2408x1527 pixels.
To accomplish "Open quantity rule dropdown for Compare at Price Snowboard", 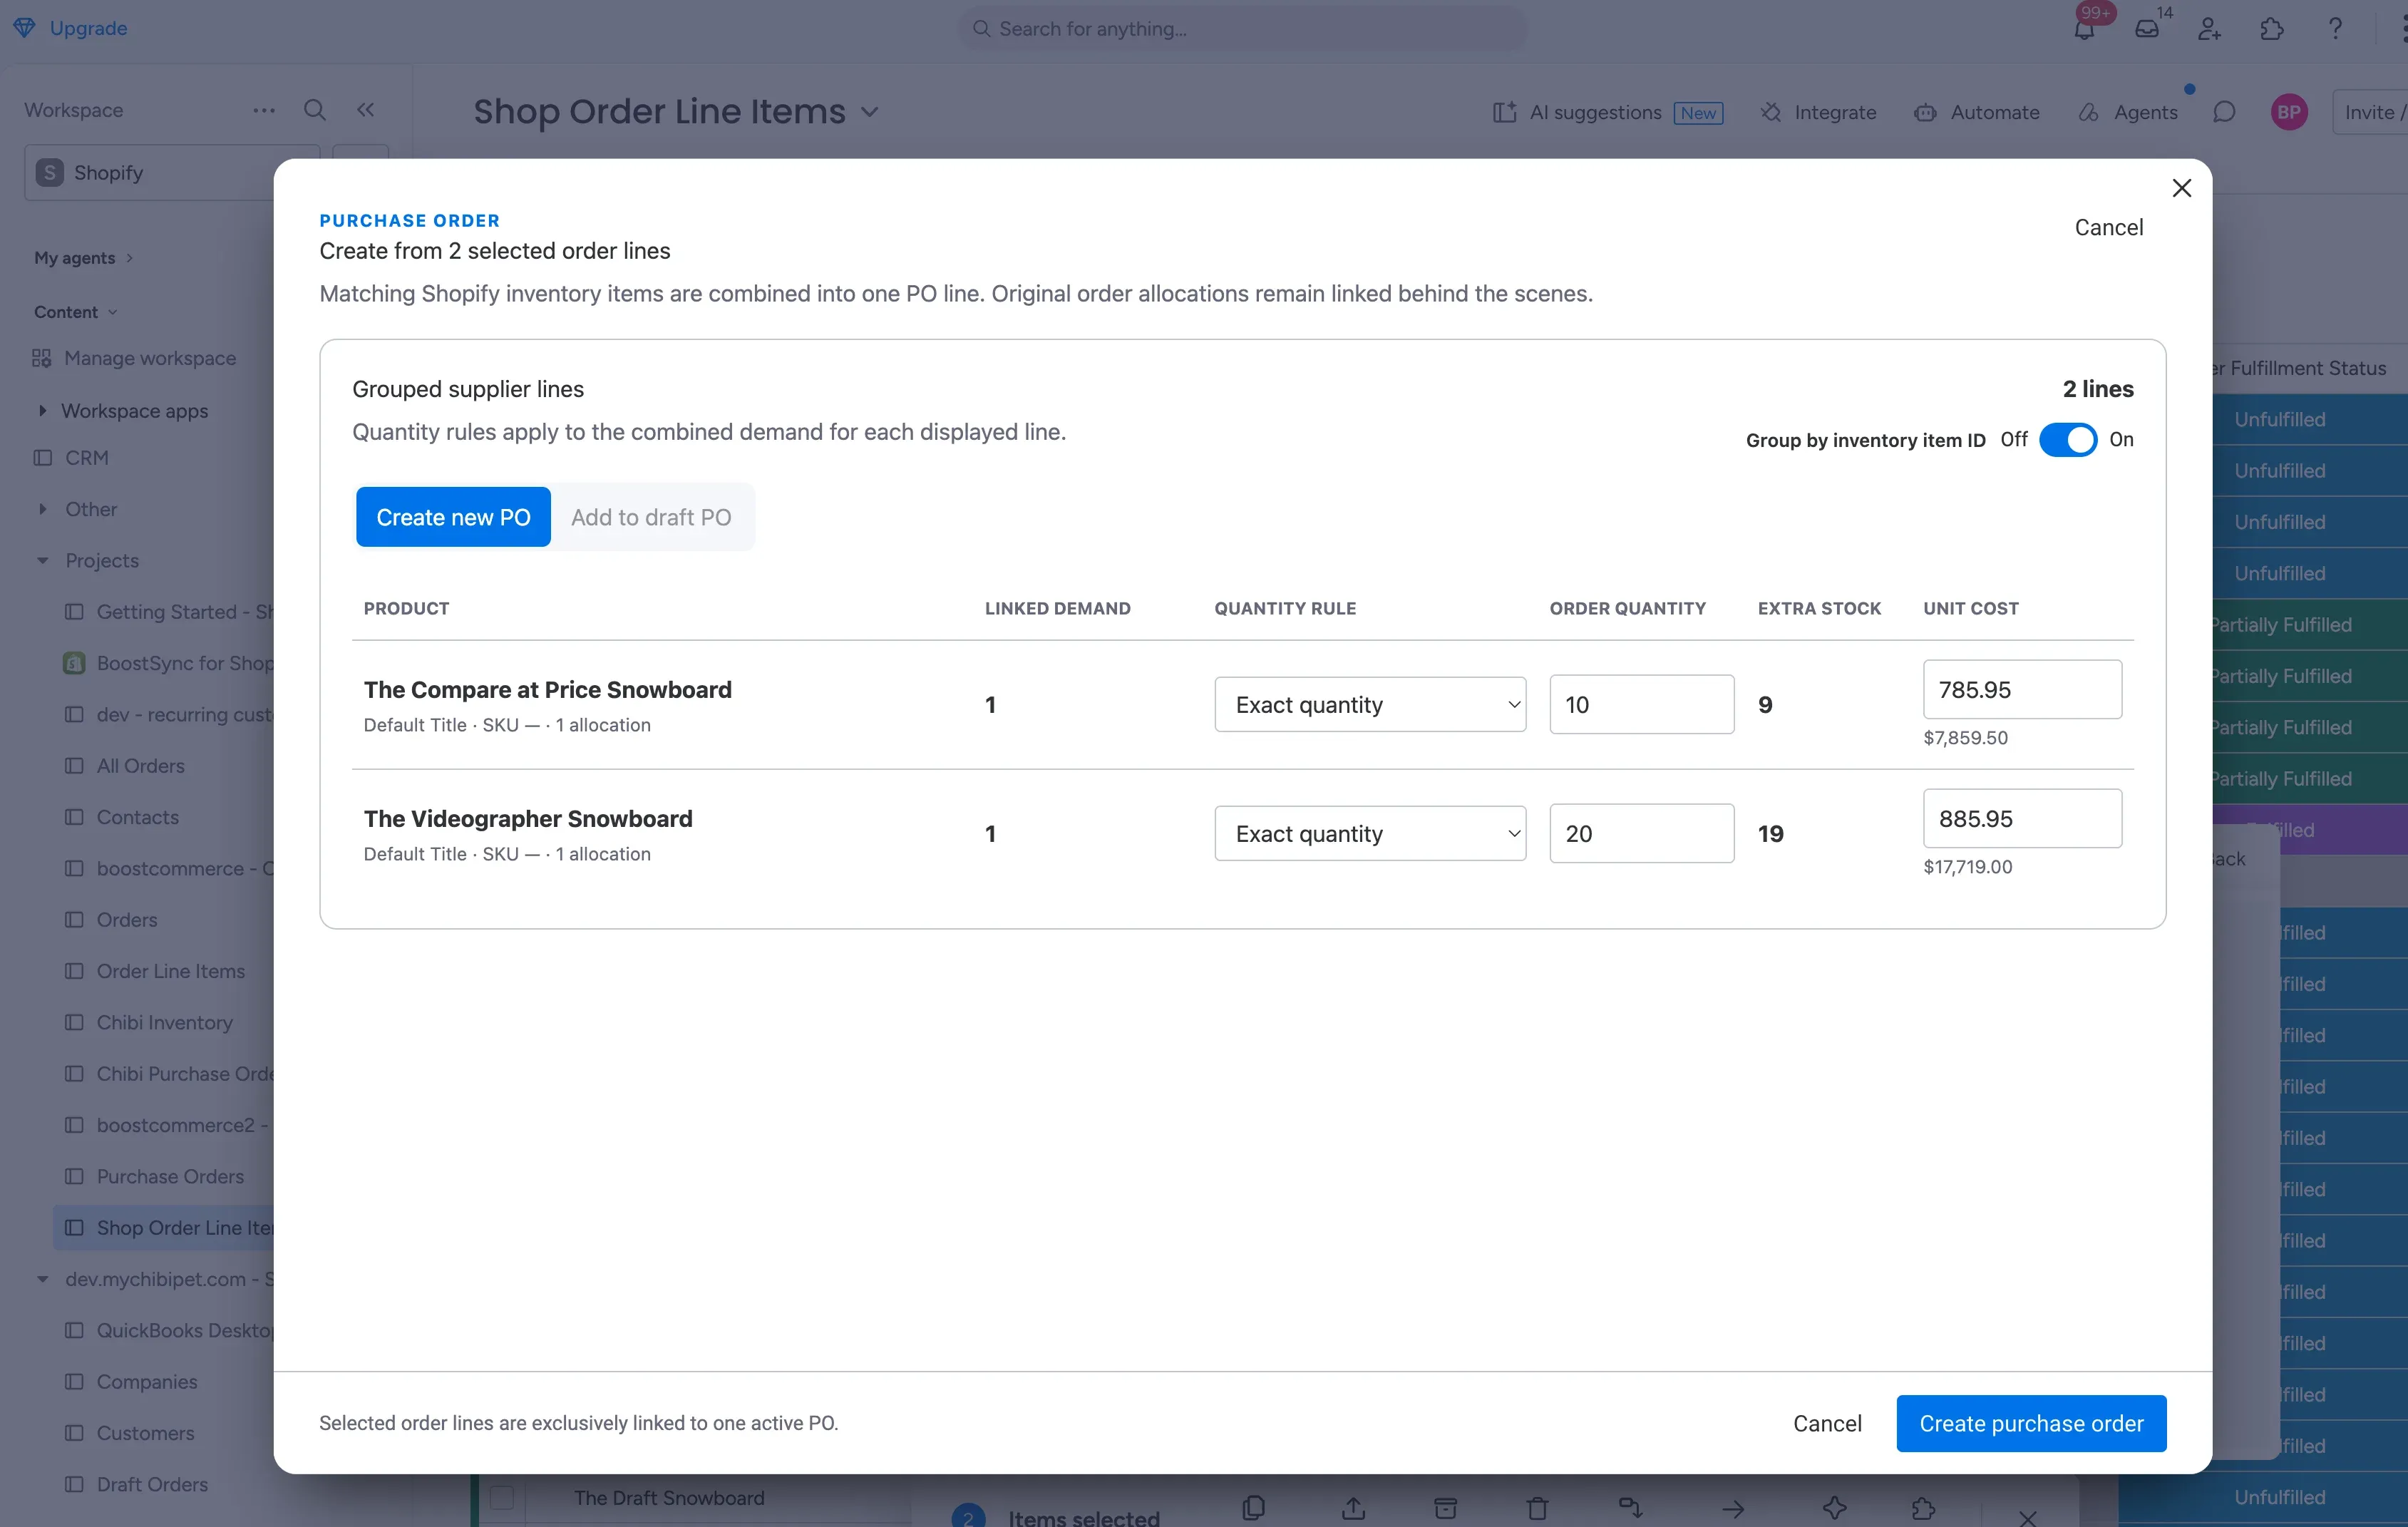I will pyautogui.click(x=1370, y=704).
